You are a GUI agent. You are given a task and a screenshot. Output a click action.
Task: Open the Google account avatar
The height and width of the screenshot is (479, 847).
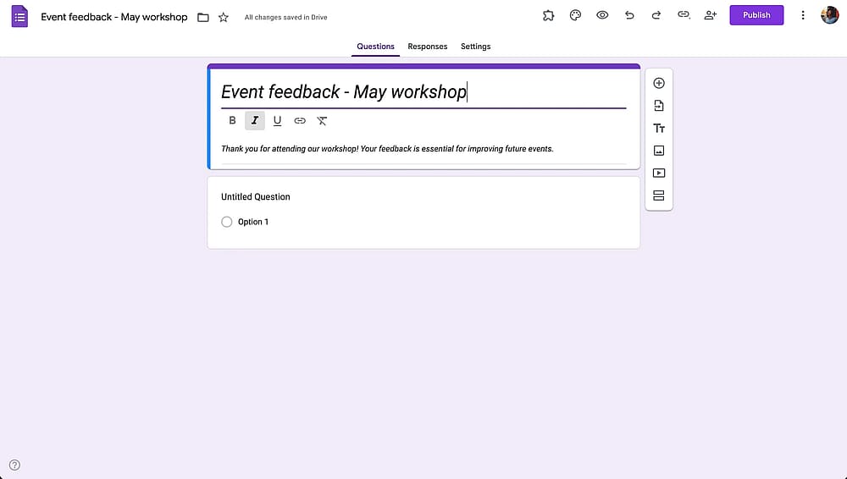830,15
